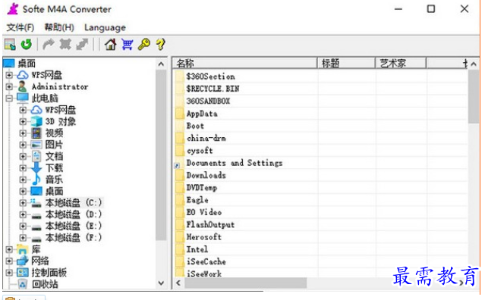The height and width of the screenshot is (300, 485).
Task: Click the file list left scroll arrow
Action: pos(178,283)
